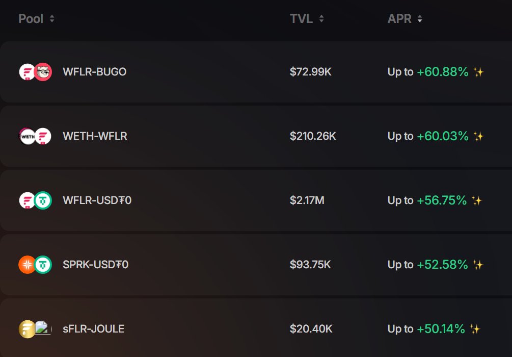
Task: Click the +60.88% APR value
Action: pyautogui.click(x=442, y=72)
